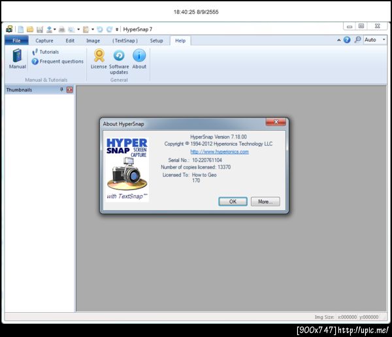392x337 pixels.
Task: Switch to the (TextSnap) ribbon tab
Action: click(x=125, y=40)
